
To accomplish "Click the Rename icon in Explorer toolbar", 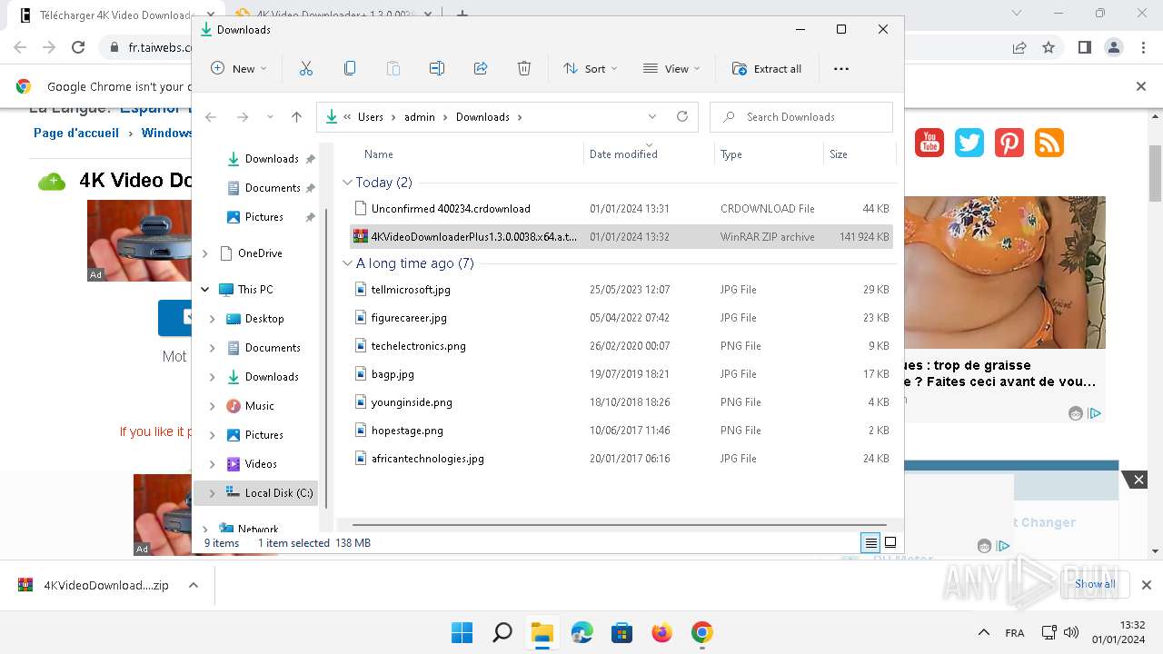I will [437, 68].
